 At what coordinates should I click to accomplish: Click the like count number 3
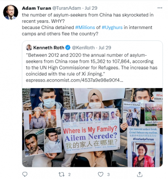(x=108, y=174)
